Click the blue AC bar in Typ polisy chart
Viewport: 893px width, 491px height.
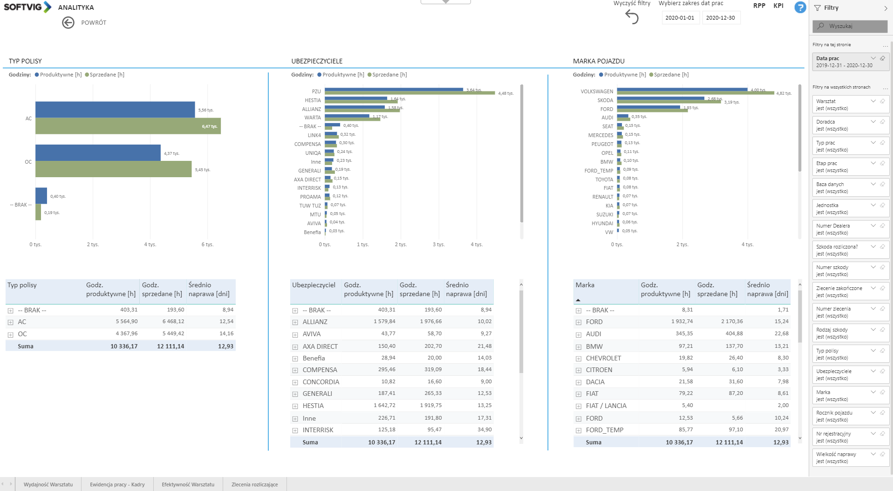coord(115,110)
